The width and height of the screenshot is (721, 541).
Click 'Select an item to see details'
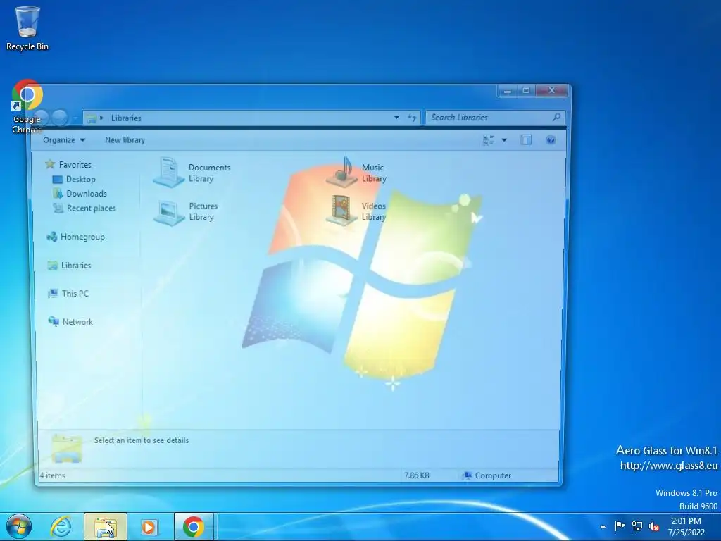tap(142, 440)
